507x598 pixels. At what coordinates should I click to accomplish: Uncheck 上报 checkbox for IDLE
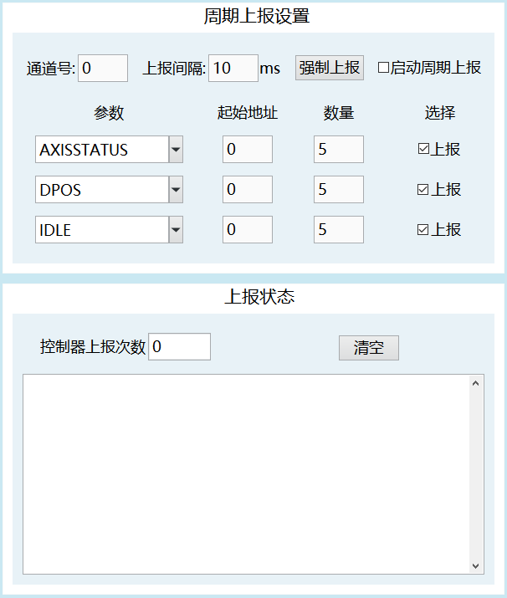point(422,230)
